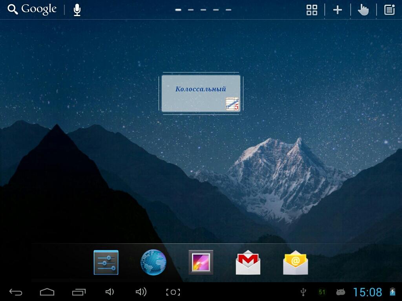Screen dimensions: 402x301
Task: Tap the green 51 status indicator
Action: tap(322, 292)
